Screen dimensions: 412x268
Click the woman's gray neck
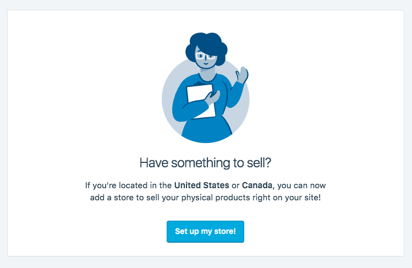point(207,73)
